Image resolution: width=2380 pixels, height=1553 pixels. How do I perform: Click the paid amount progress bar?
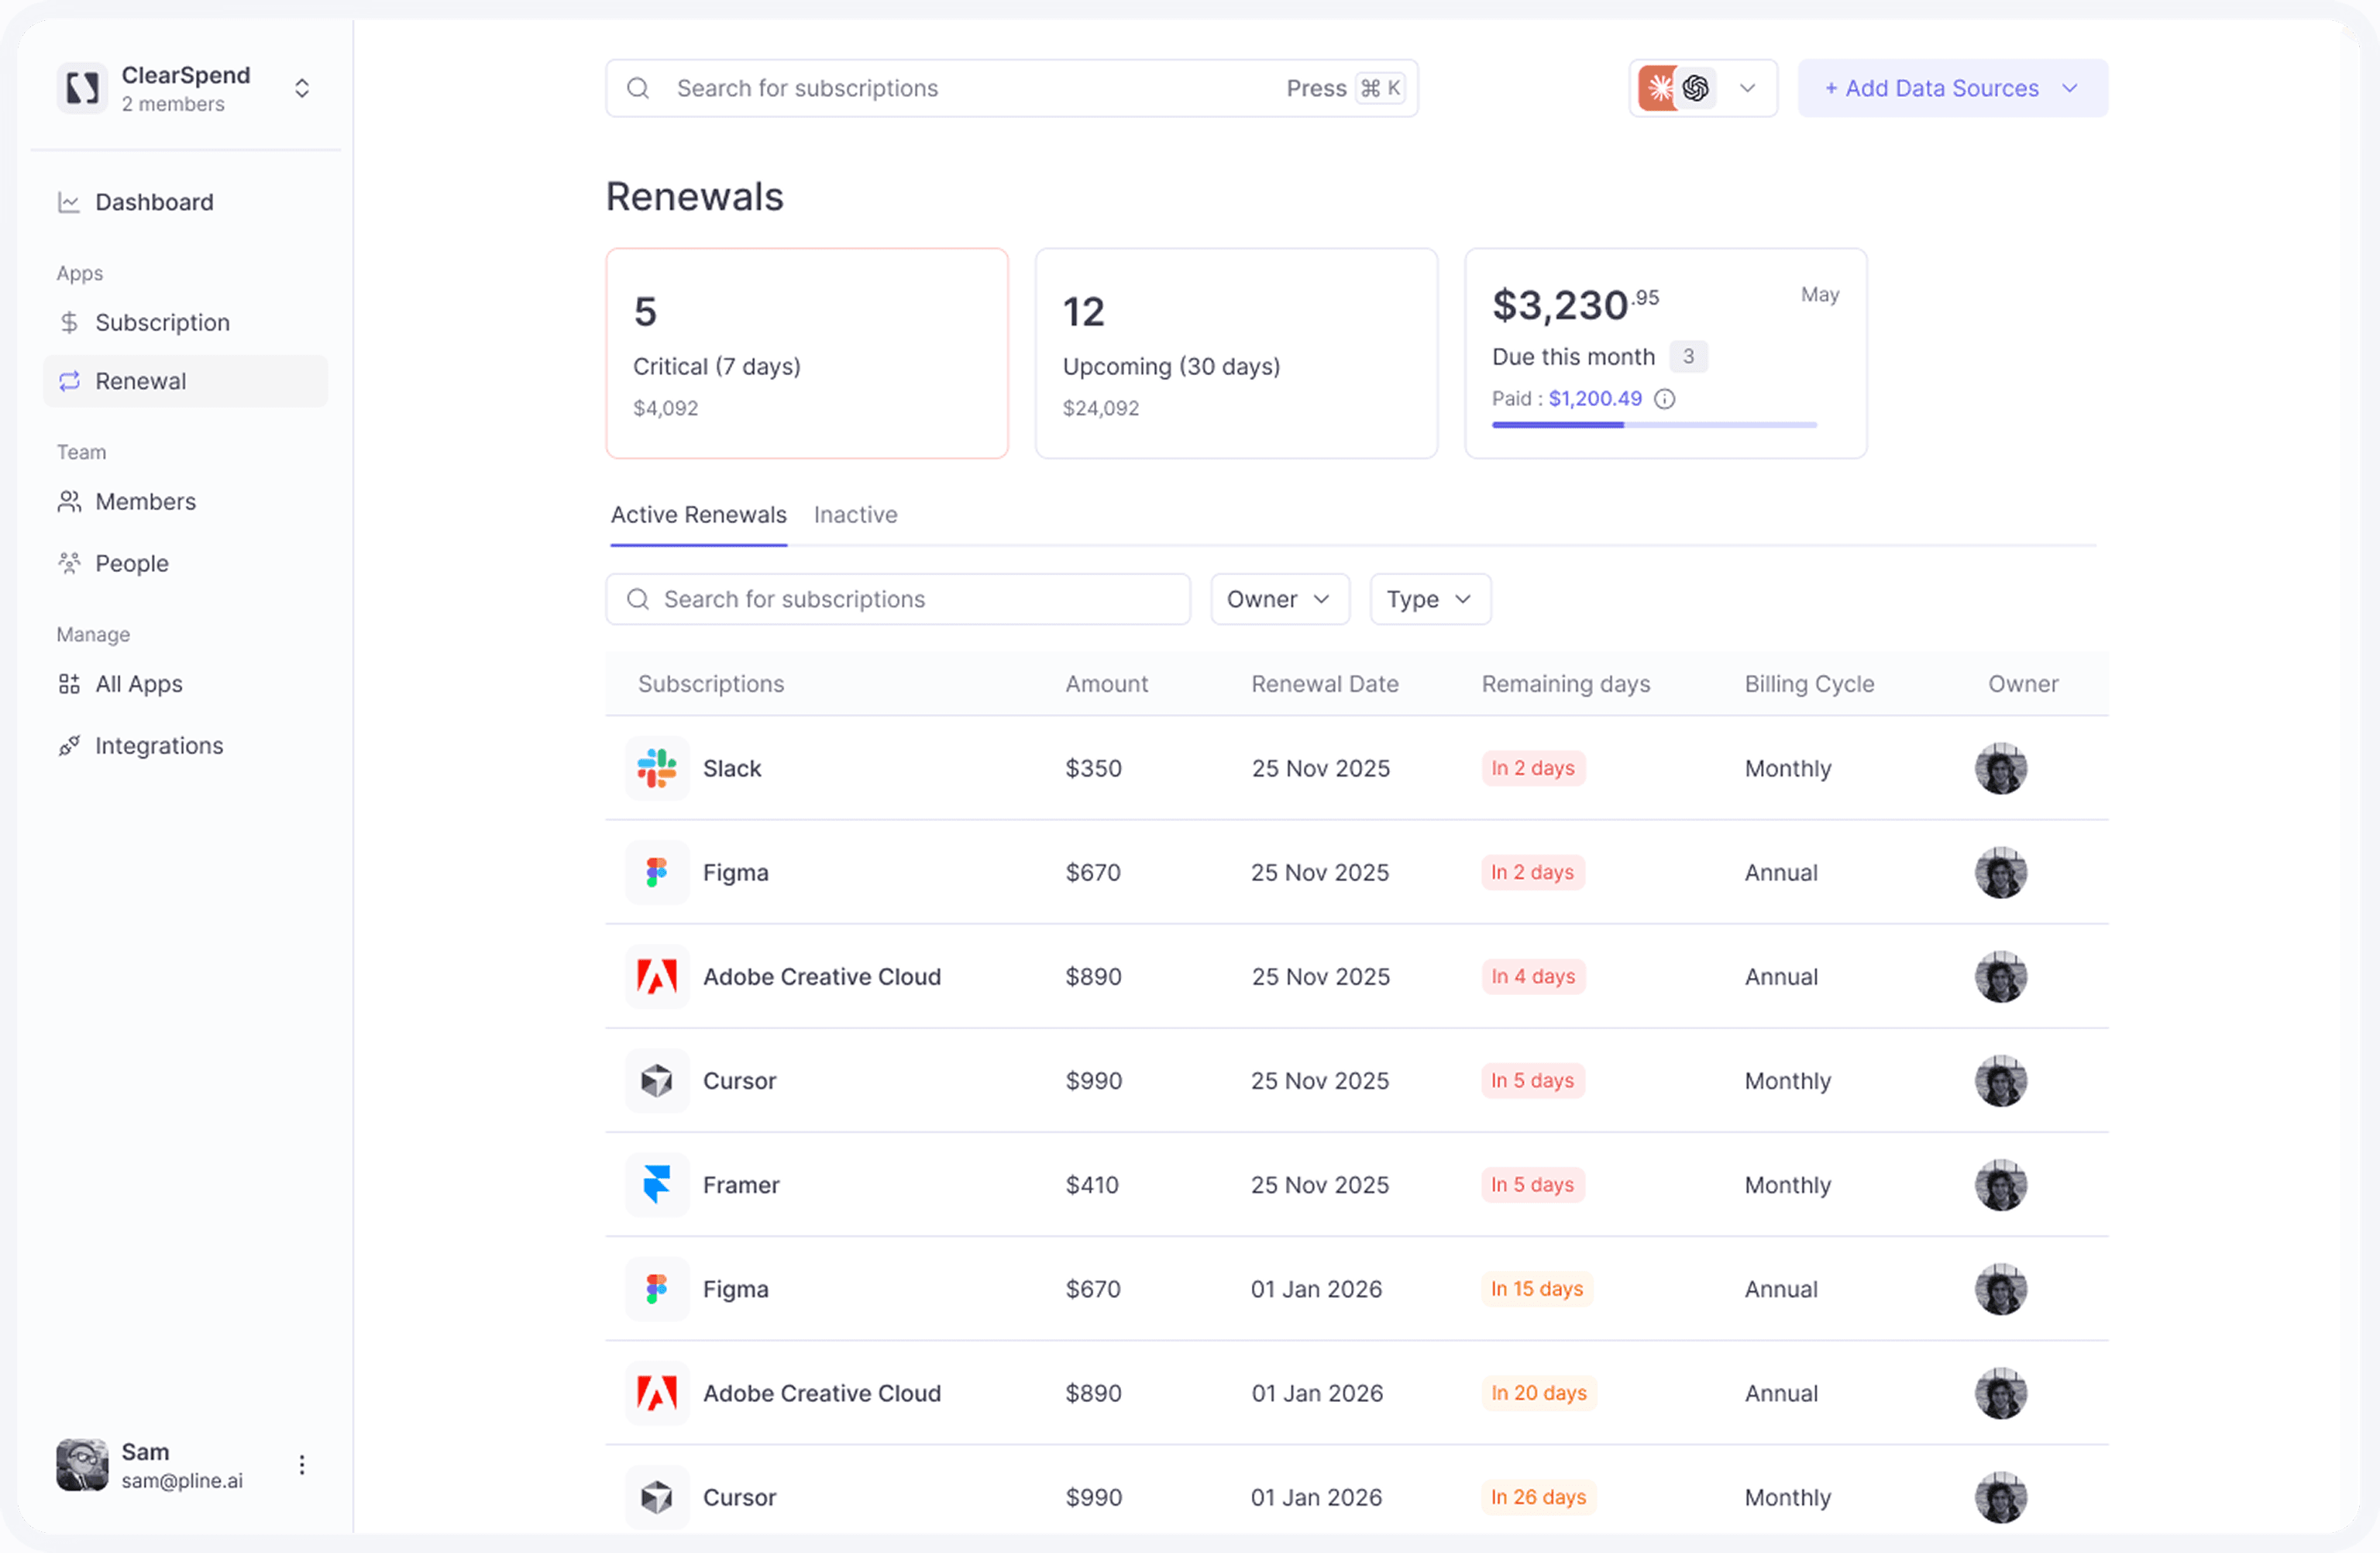1654,425
